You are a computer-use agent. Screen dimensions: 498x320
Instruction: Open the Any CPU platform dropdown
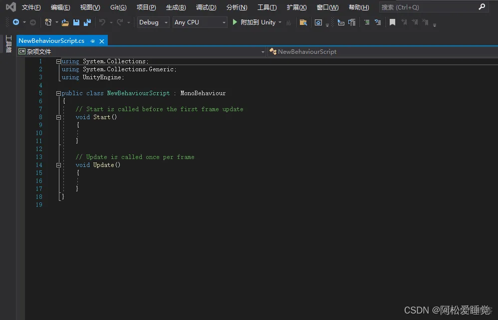point(200,22)
